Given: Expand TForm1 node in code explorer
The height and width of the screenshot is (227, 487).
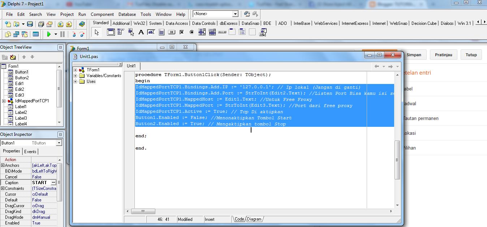Looking at the screenshot, I should pos(76,70).
